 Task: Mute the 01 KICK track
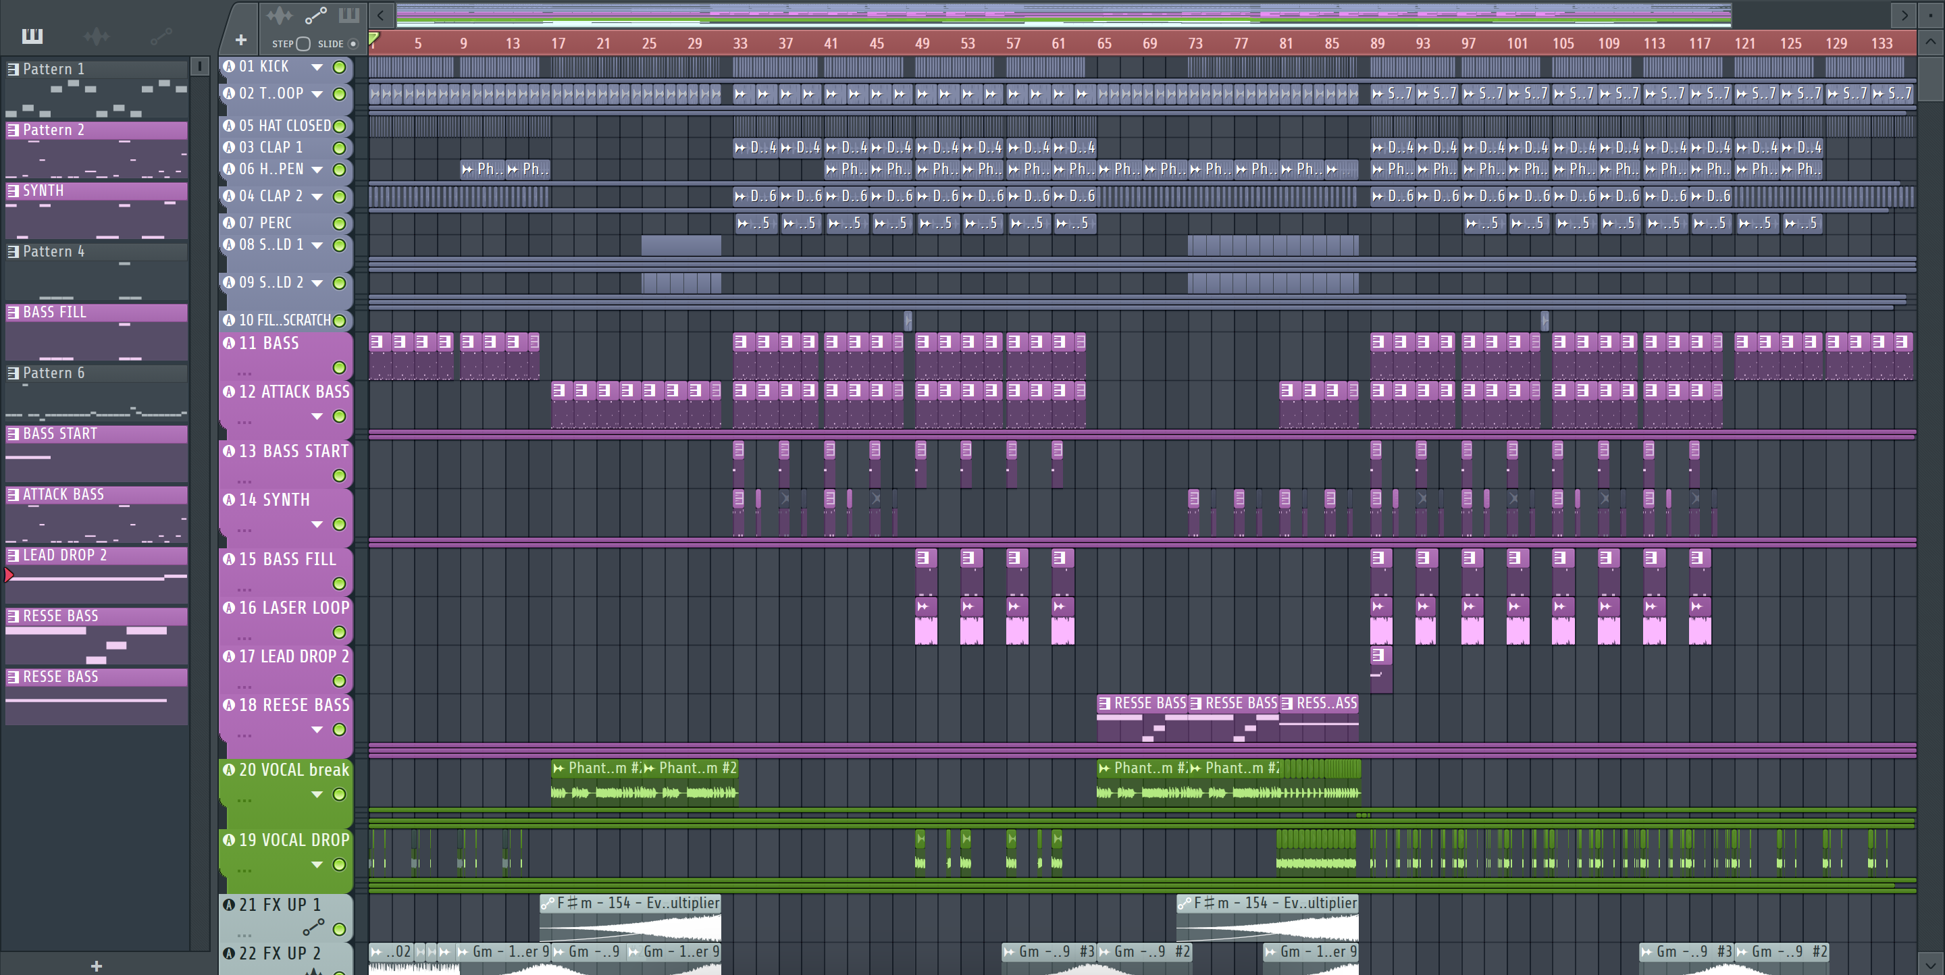(340, 67)
